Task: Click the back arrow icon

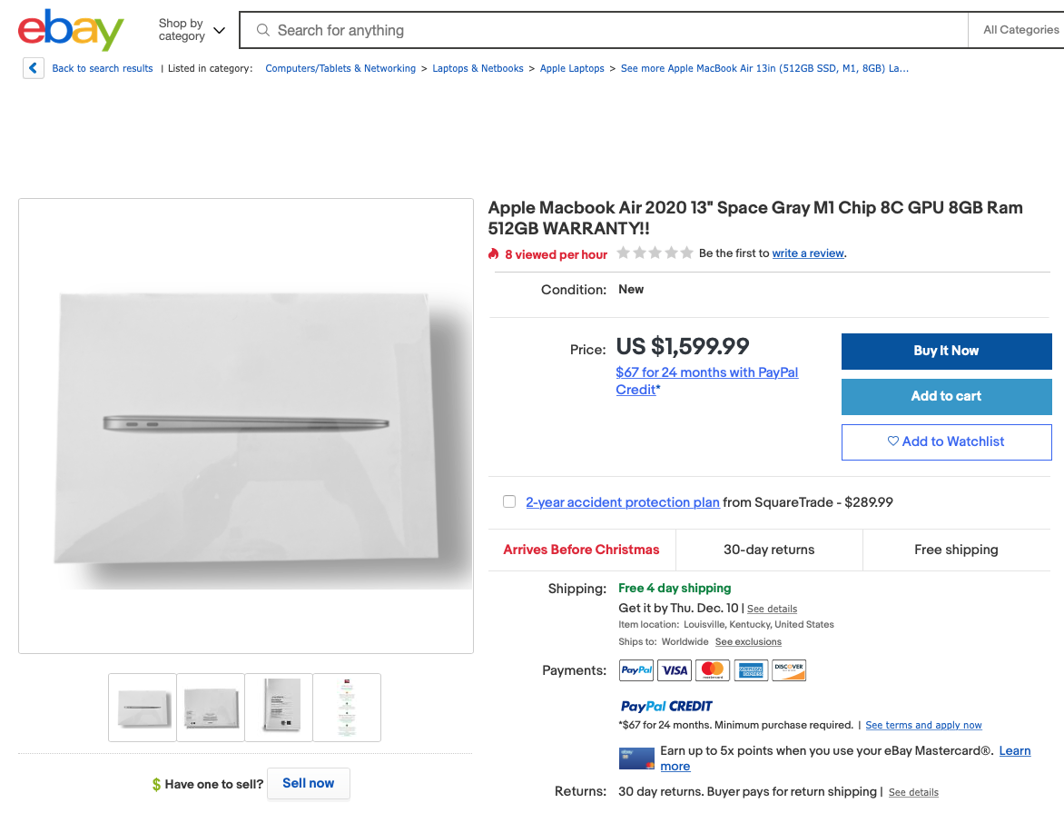Action: (x=34, y=68)
